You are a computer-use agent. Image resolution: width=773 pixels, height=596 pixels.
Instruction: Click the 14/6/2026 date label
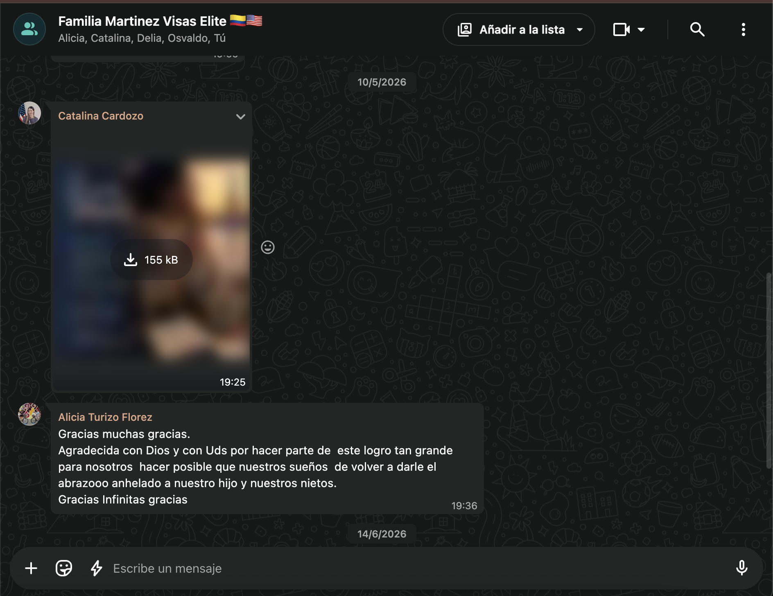[382, 534]
